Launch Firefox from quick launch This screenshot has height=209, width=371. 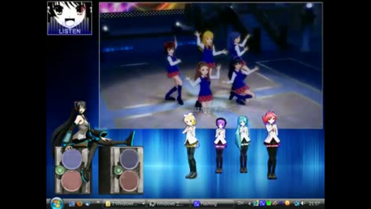80,204
